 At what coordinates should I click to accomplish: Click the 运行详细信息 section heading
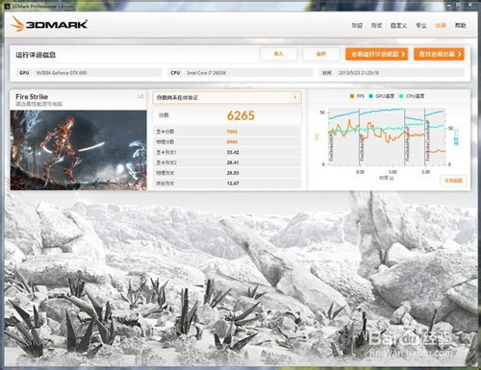coord(36,55)
